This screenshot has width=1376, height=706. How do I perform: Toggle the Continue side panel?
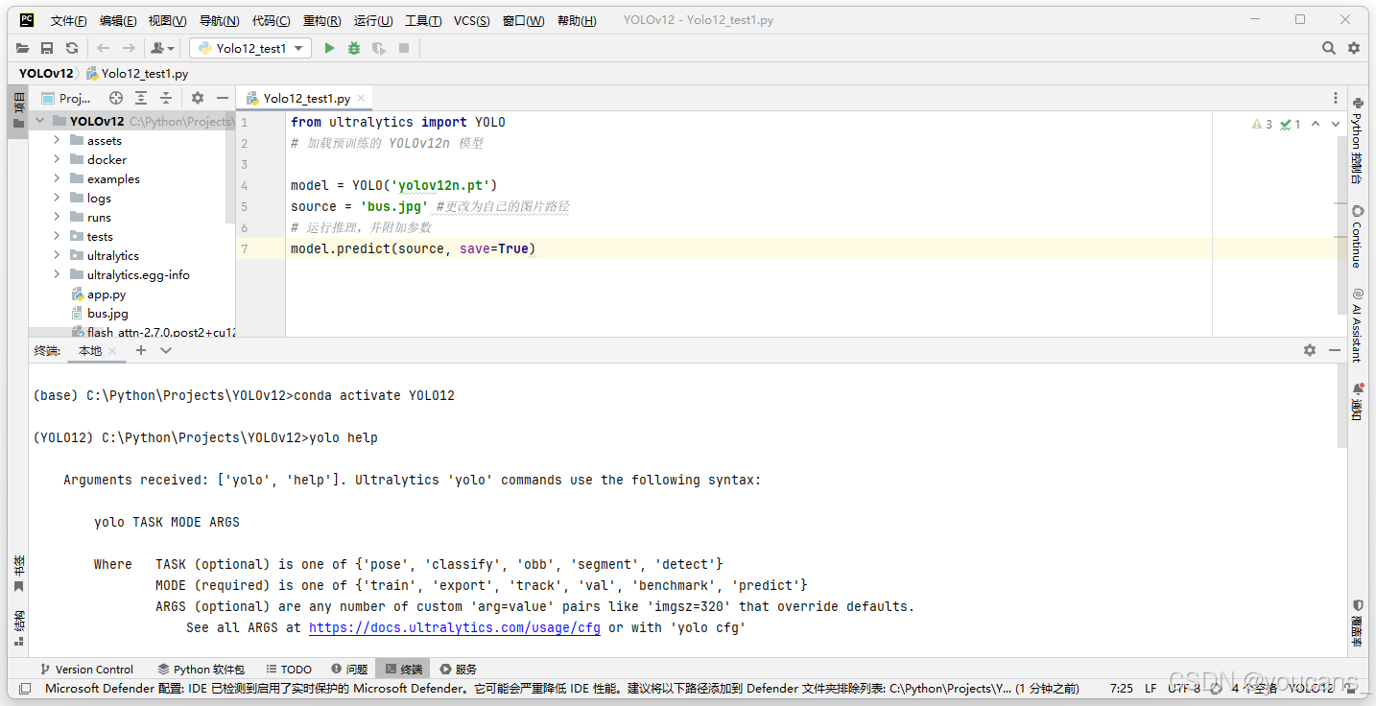click(1357, 236)
